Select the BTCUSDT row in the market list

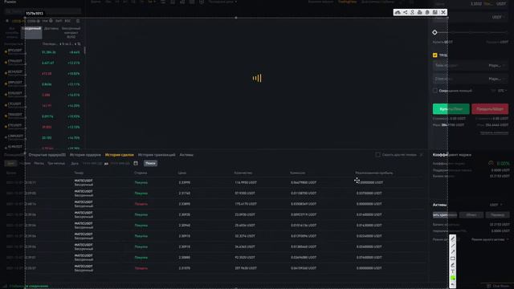click(43, 52)
